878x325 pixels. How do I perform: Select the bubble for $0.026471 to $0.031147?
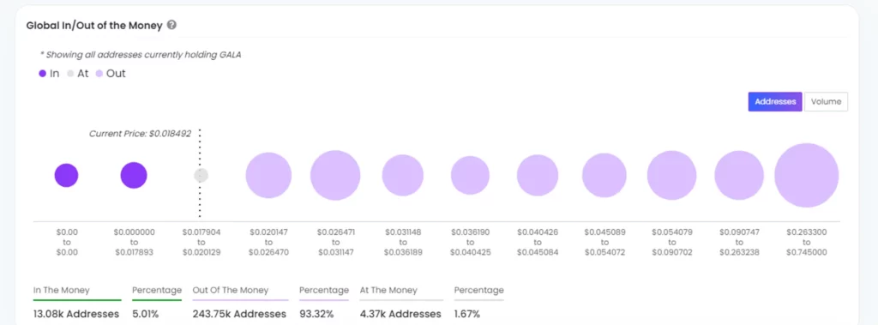(335, 176)
